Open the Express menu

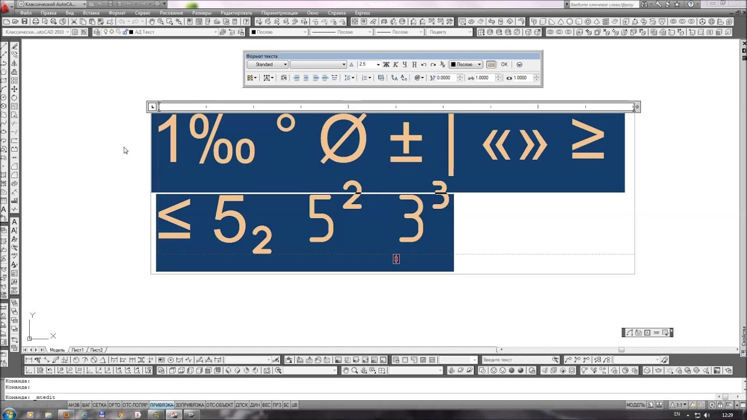click(x=362, y=13)
